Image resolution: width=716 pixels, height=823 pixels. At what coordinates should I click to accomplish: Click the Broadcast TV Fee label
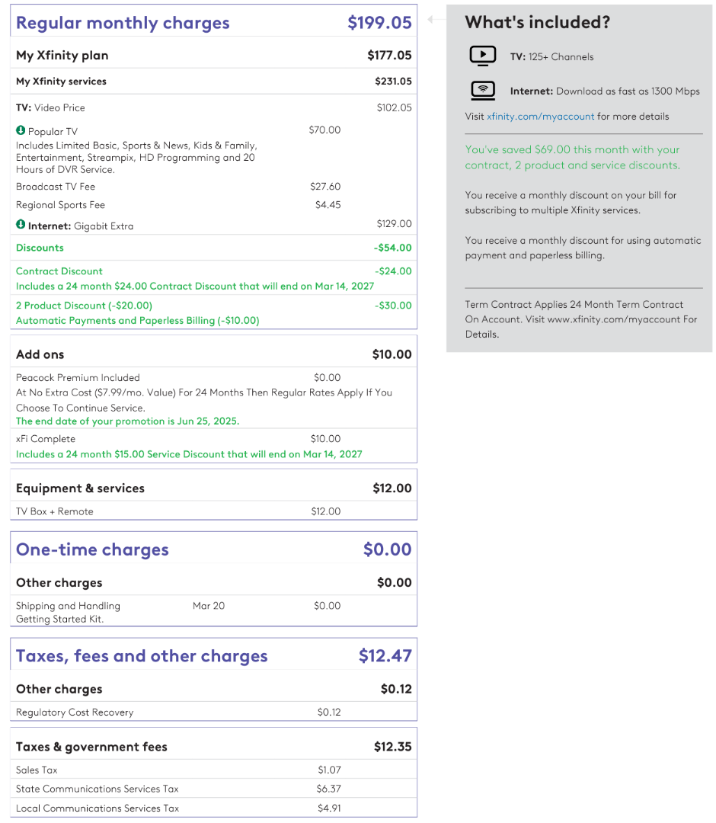coord(56,187)
